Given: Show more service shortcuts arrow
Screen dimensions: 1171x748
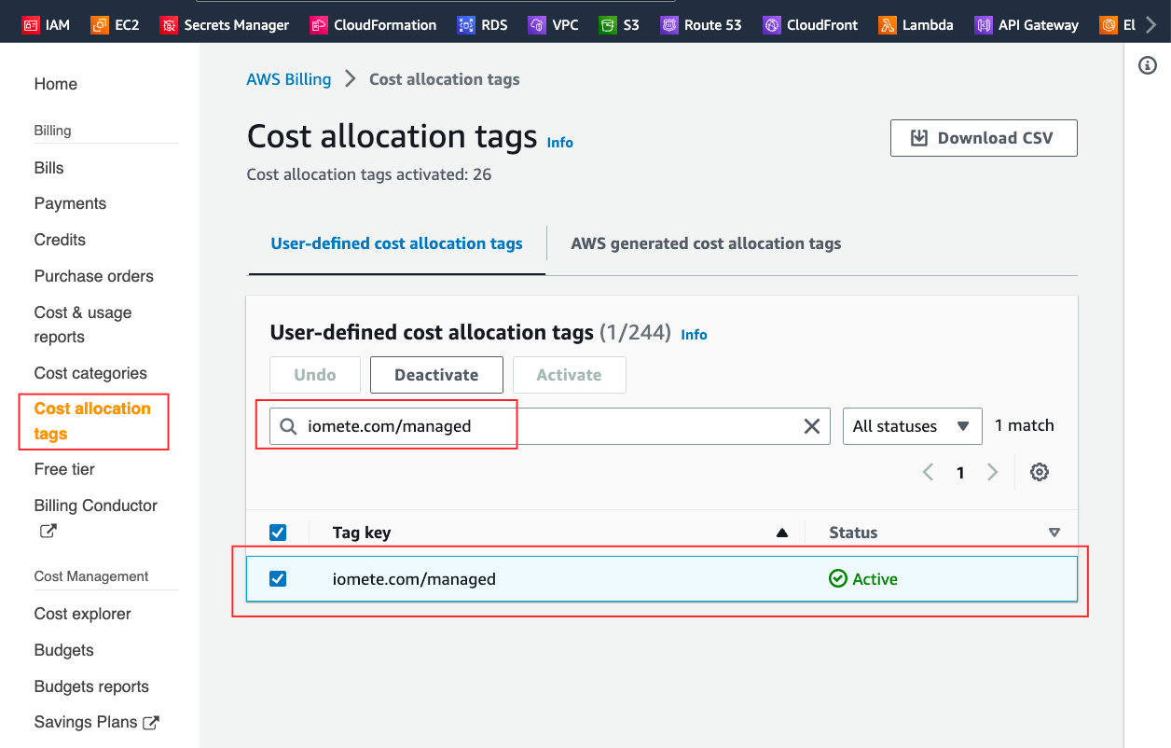Looking at the screenshot, I should 1152,25.
